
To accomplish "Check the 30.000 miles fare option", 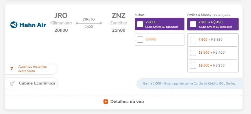I will tap(140, 40).
